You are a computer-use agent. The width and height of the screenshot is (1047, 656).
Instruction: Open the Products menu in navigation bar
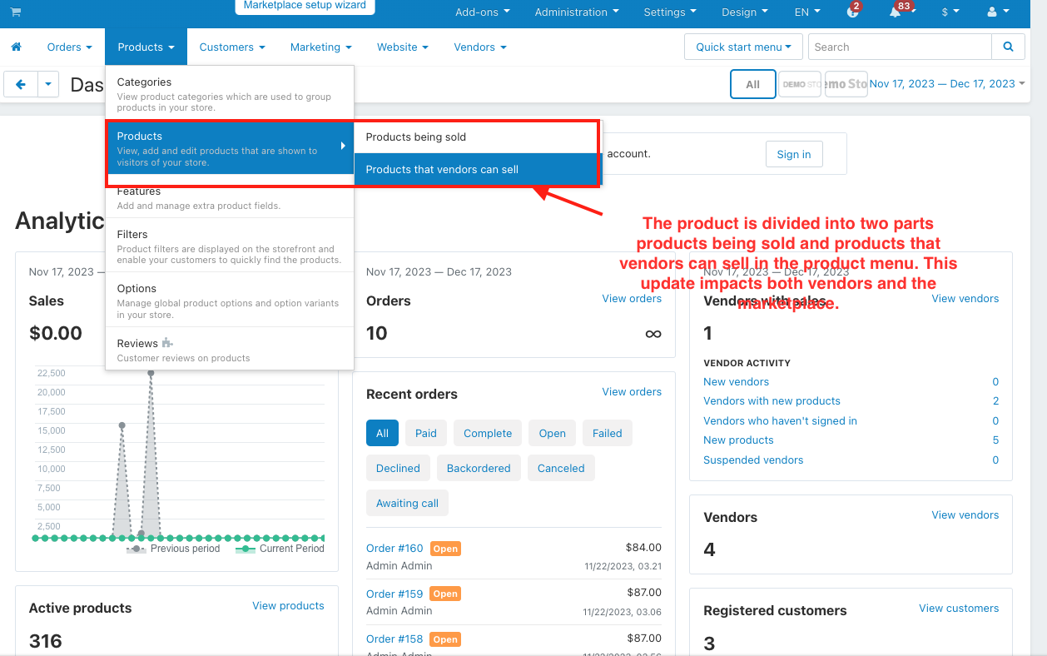tap(146, 47)
